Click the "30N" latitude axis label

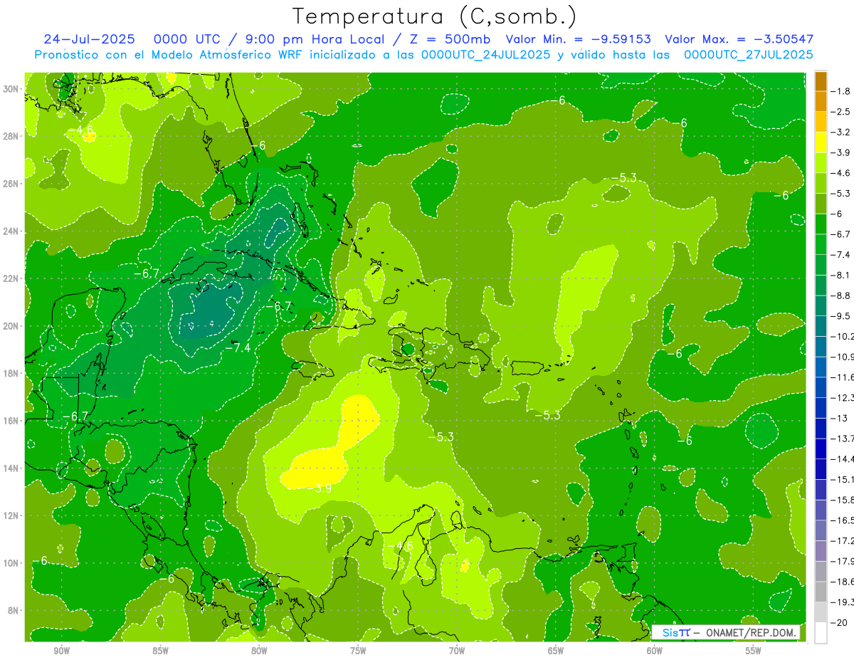12,89
